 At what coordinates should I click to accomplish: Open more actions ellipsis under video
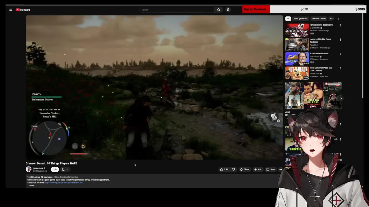click(280, 169)
